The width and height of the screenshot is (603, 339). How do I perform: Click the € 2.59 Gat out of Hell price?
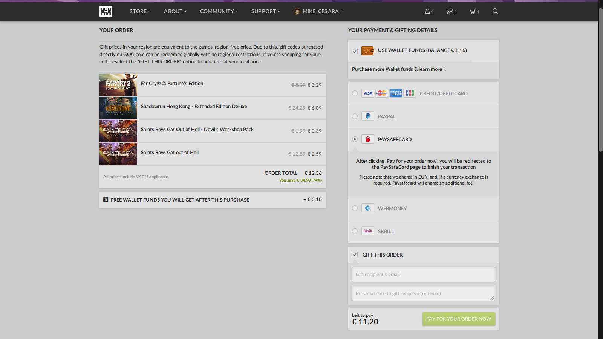[x=315, y=154]
